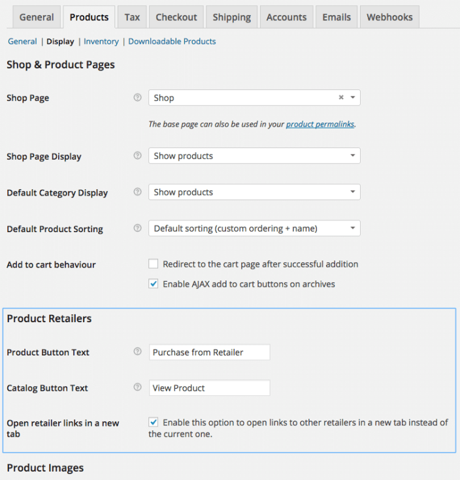Follow the product permalinks link
This screenshot has height=480, width=460.
[x=320, y=124]
